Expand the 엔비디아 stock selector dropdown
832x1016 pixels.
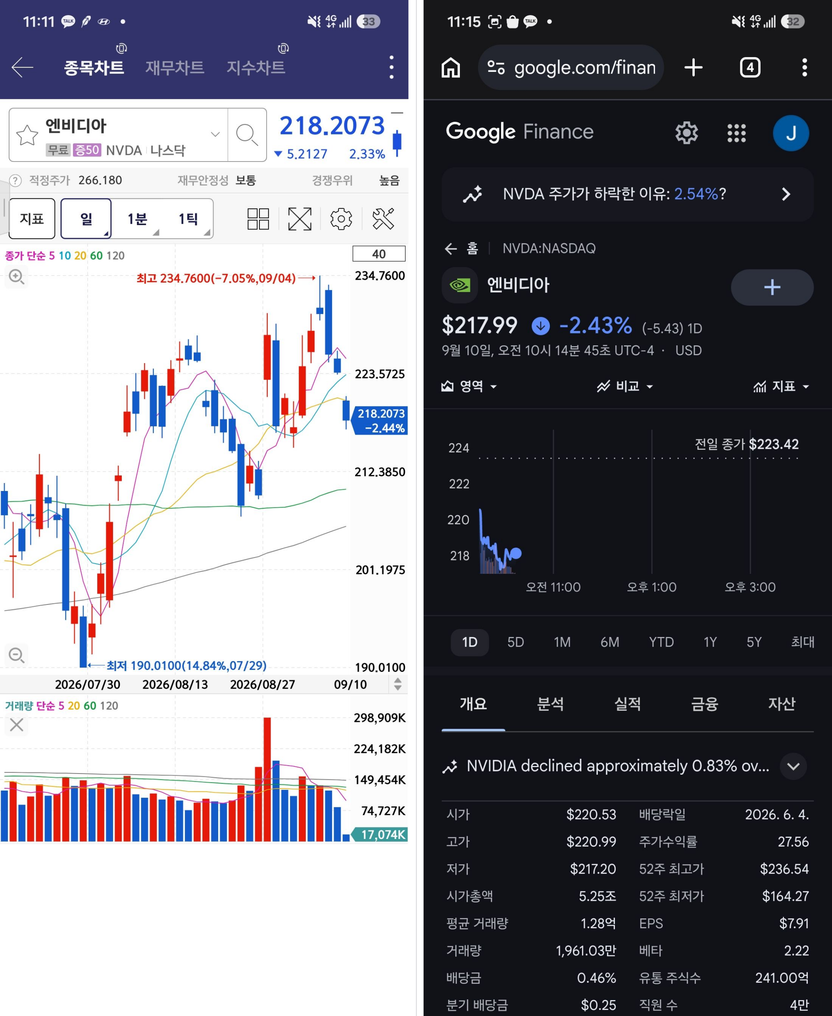[215, 135]
